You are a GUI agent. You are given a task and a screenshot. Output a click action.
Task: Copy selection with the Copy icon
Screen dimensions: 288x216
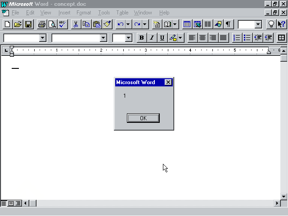86,24
